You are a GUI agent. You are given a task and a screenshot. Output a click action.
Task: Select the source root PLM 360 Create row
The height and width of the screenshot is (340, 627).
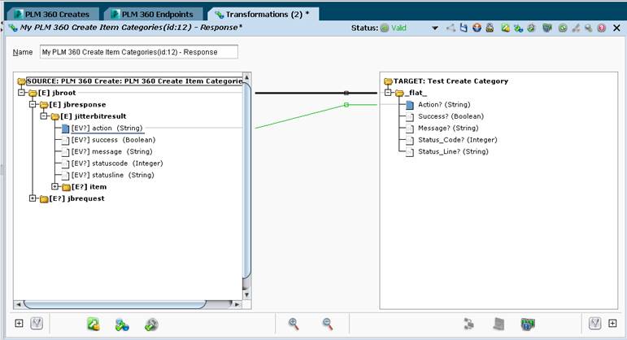pyautogui.click(x=134, y=81)
